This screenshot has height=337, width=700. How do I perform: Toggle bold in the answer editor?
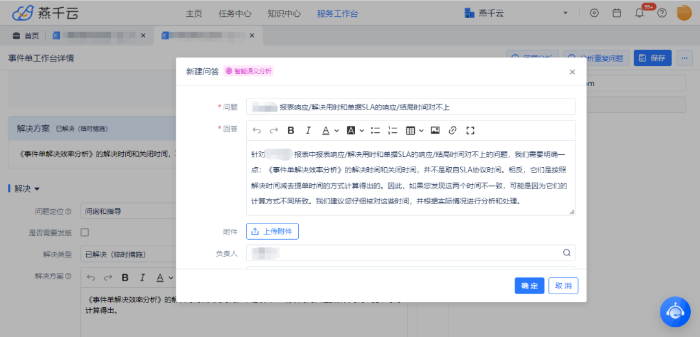pyautogui.click(x=291, y=130)
